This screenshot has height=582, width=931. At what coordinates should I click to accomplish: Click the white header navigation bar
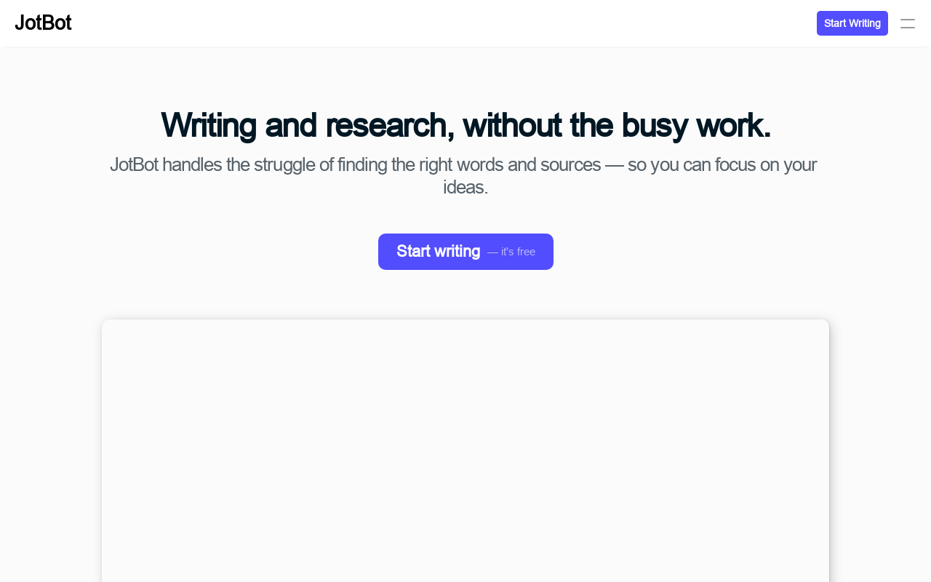(465, 23)
